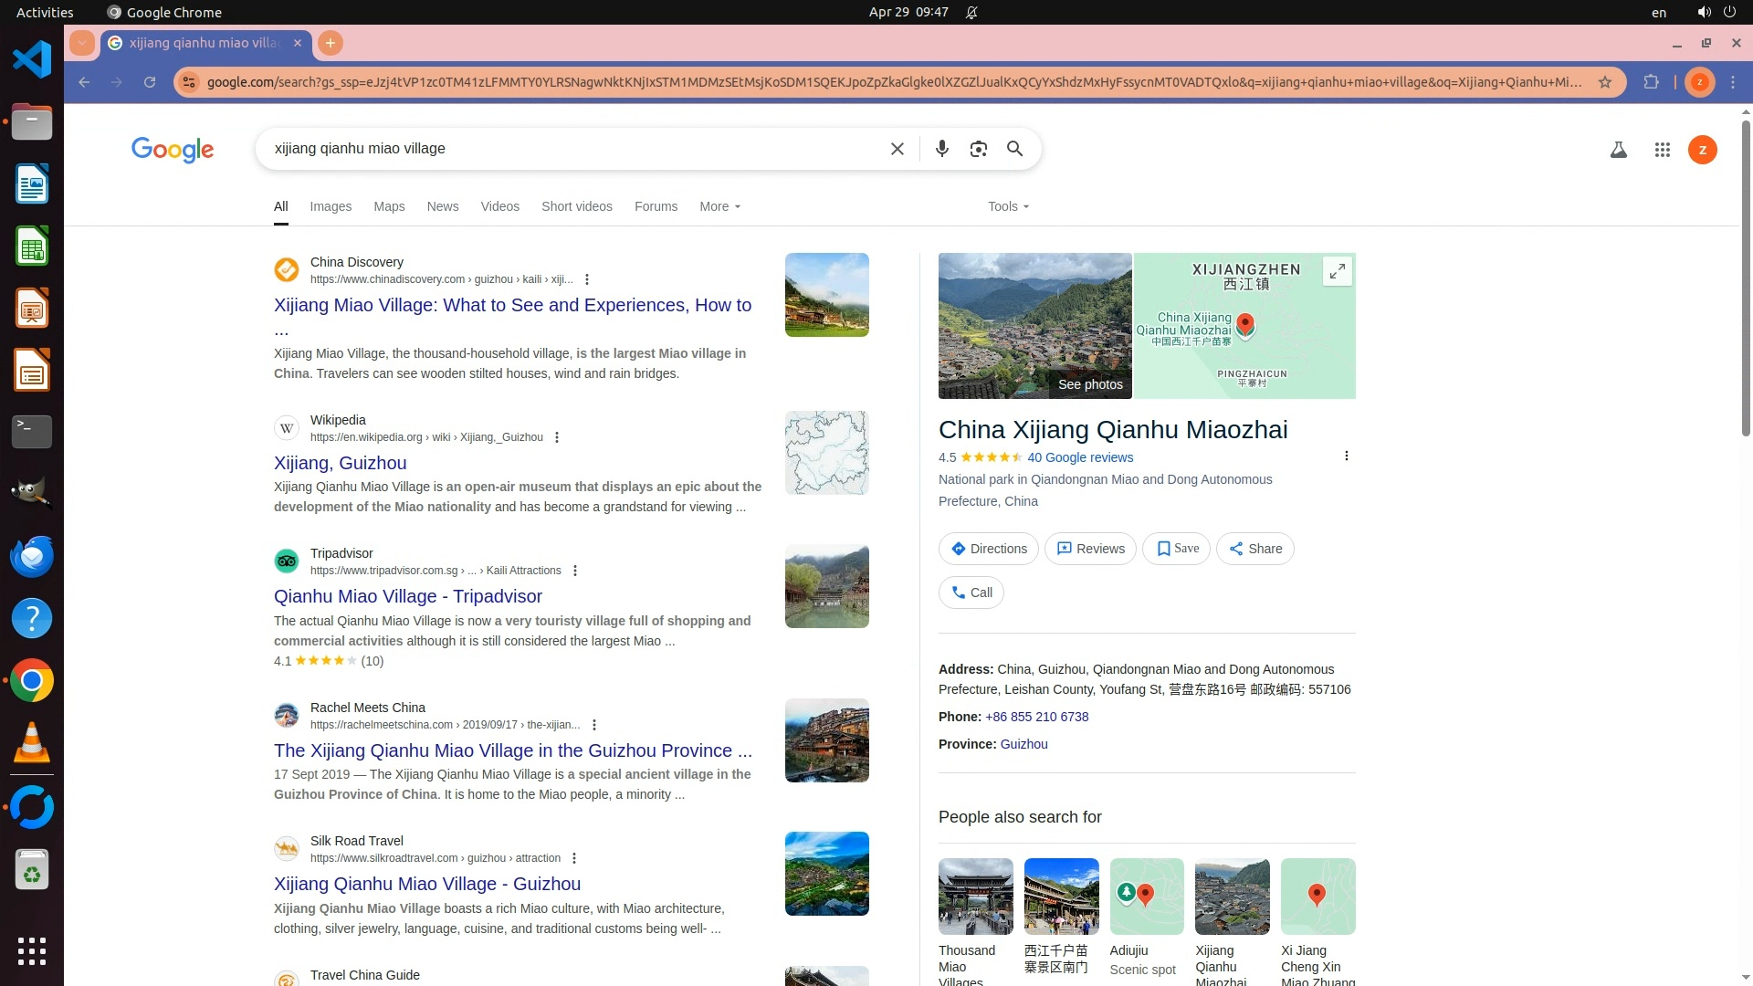This screenshot has width=1753, height=986.
Task: Open the 40 Google reviews link
Action: tap(1079, 457)
